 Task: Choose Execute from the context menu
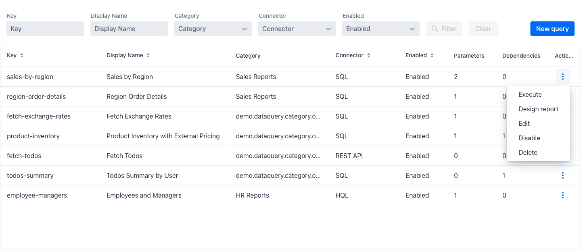pos(538,94)
